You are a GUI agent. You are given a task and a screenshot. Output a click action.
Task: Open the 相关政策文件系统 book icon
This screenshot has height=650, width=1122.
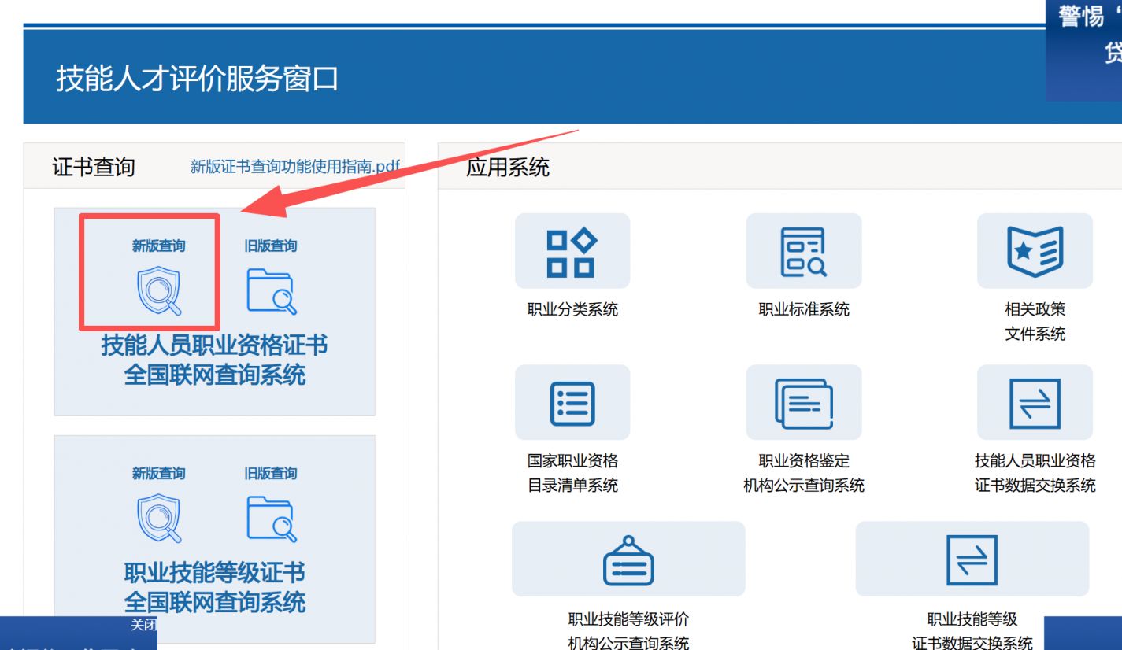click(1035, 252)
